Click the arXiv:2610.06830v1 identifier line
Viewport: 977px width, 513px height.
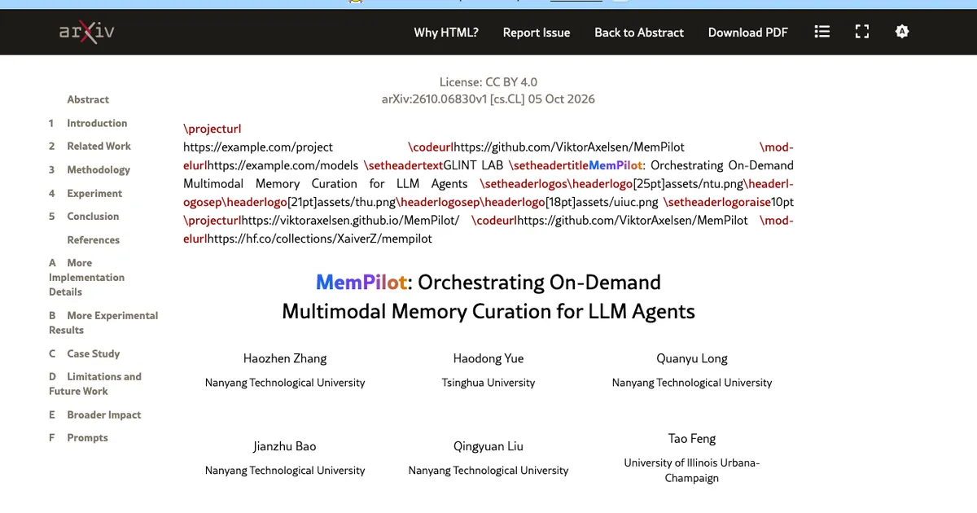coord(488,99)
